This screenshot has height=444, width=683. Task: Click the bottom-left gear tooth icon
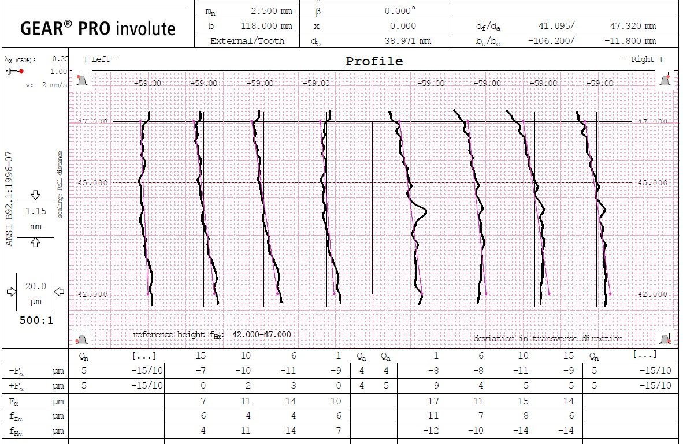coord(81,338)
